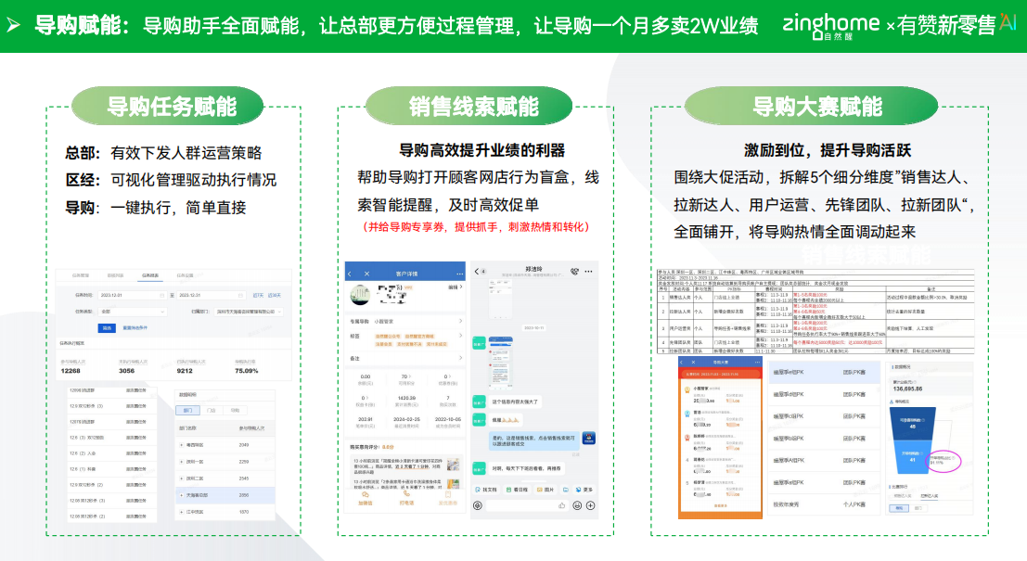This screenshot has width=1027, height=561.
Task: Click the 136,695.86 cumulative sales figure
Action: (907, 389)
